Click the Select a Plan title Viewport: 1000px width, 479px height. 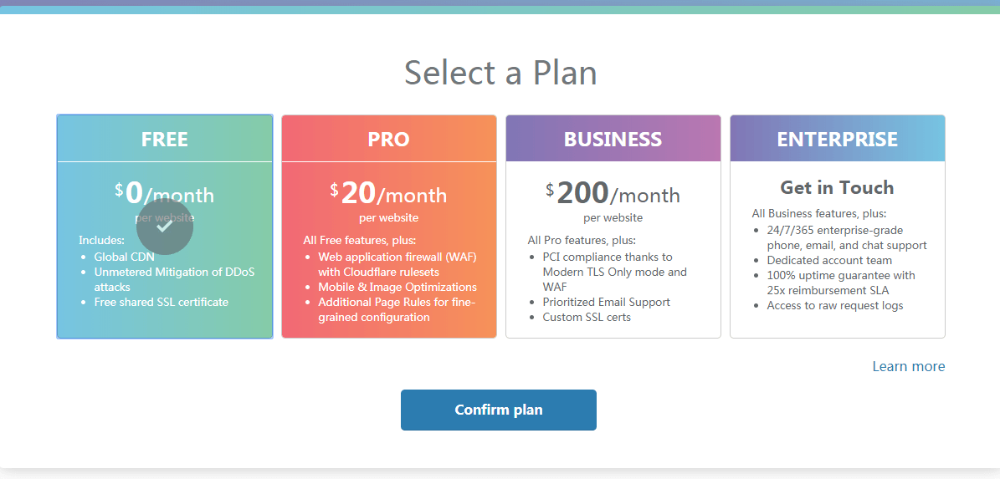click(500, 73)
